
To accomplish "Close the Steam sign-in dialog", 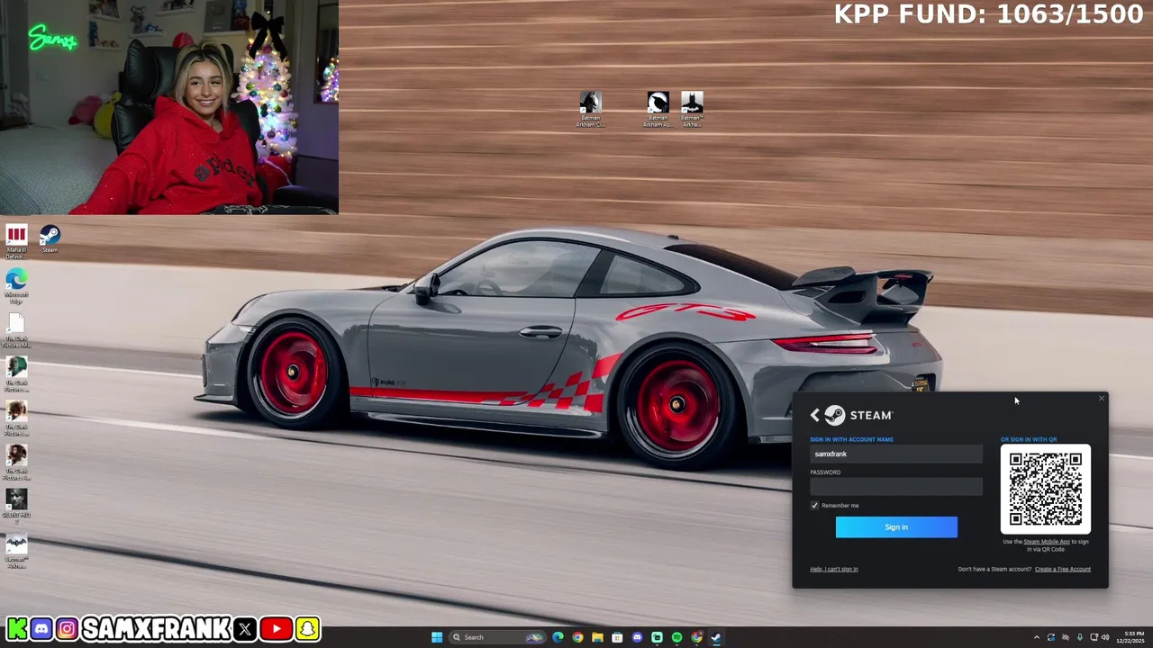I will click(1101, 399).
